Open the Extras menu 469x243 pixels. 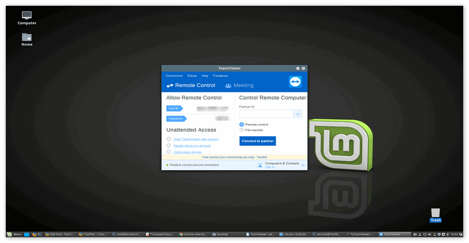coord(192,76)
